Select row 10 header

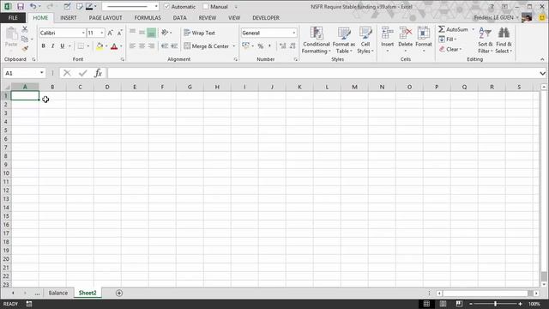[6, 173]
